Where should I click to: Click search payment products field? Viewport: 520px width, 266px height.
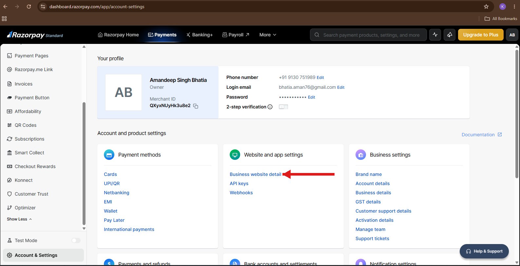[x=368, y=35]
